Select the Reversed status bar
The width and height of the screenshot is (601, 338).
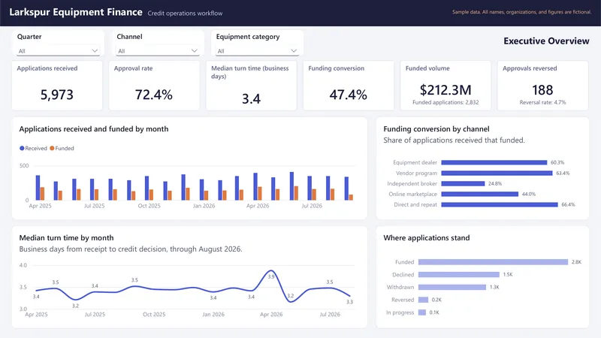(423, 300)
